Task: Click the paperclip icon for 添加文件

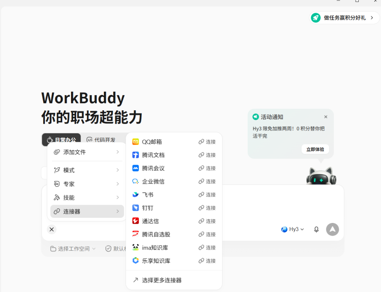Action: [x=57, y=152]
